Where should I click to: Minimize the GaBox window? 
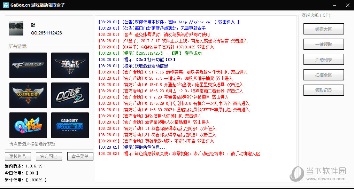(334, 5)
